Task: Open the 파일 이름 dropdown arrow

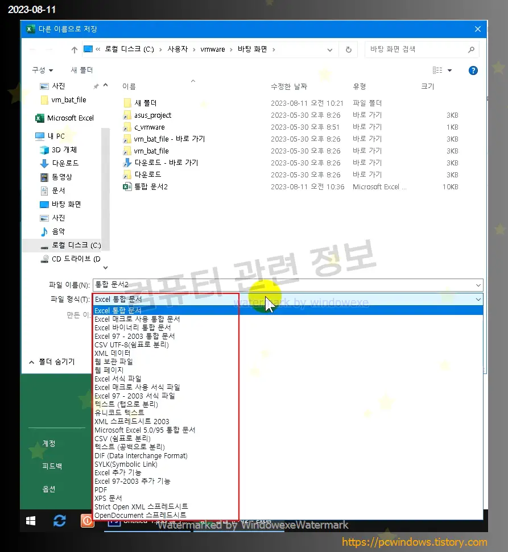Action: tap(478, 285)
